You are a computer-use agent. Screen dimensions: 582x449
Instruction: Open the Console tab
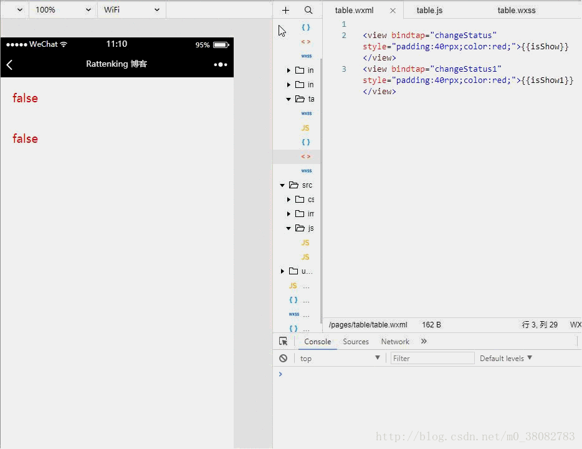click(x=317, y=342)
